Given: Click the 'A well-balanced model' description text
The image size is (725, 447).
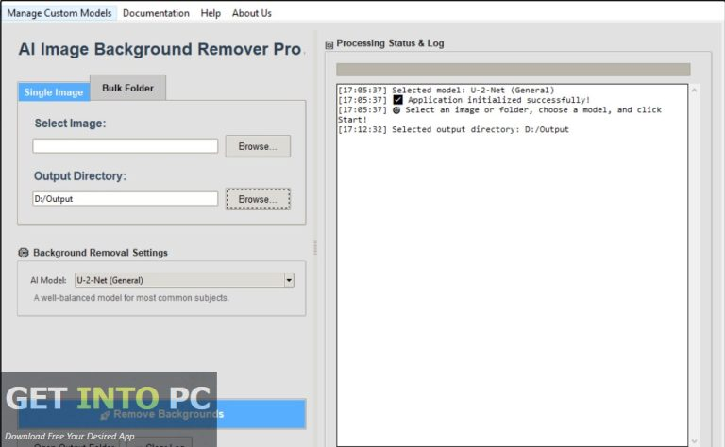Looking at the screenshot, I should point(131,298).
